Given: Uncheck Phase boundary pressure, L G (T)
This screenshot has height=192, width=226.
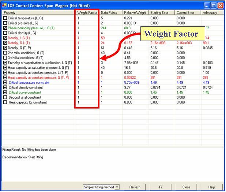Looking at the screenshot, I should 5,28.
